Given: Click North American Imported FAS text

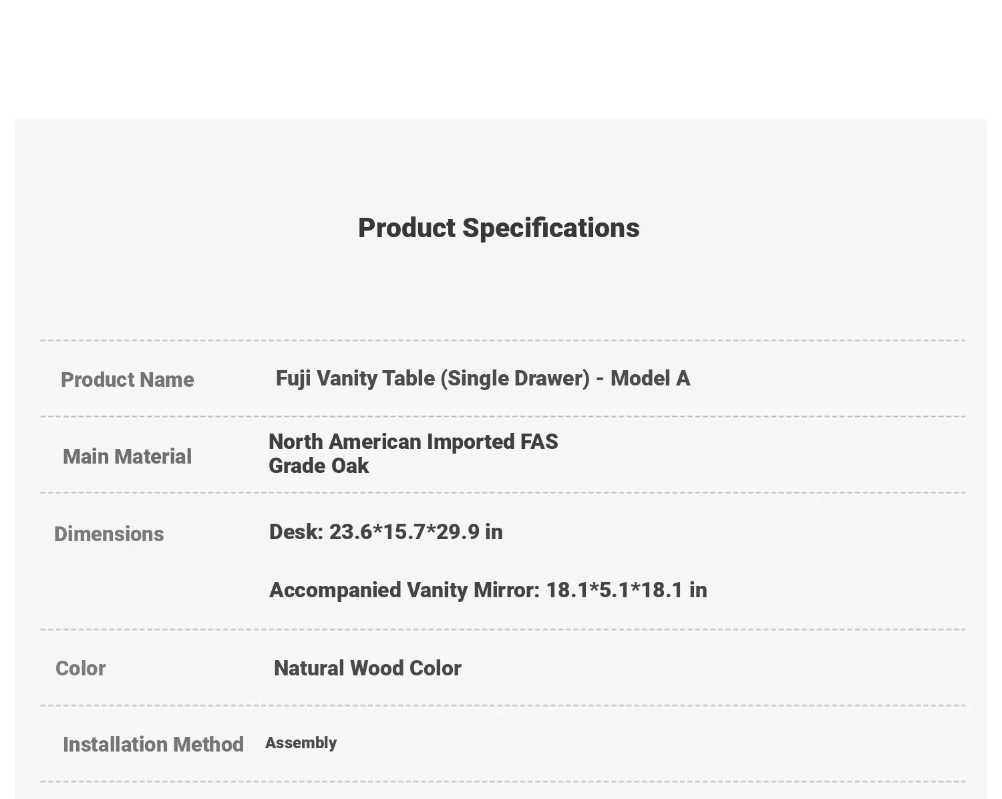Looking at the screenshot, I should pyautogui.click(x=413, y=442).
